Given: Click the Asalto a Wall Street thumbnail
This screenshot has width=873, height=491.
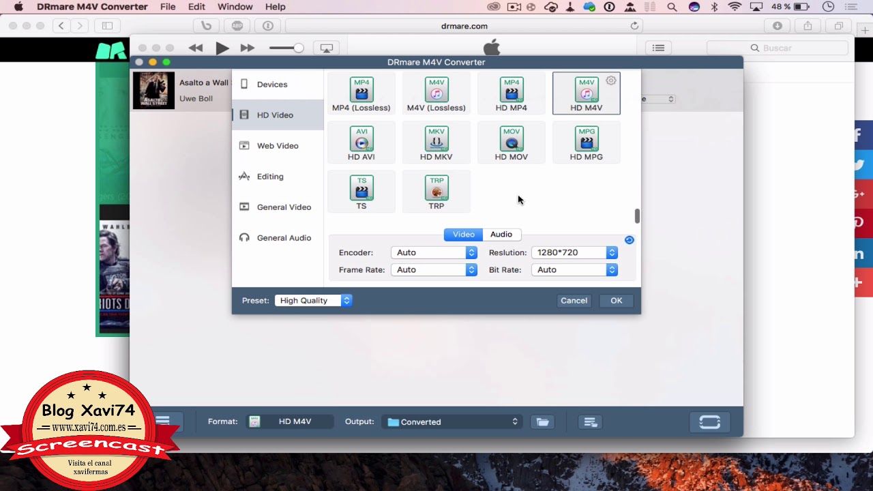Looking at the screenshot, I should 153,90.
